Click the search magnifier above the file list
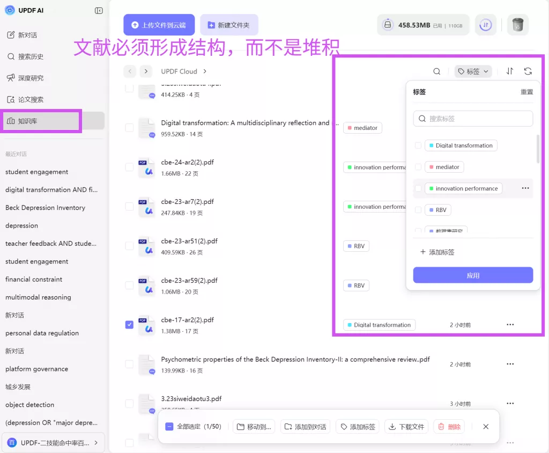Image resolution: width=549 pixels, height=453 pixels. coord(436,71)
